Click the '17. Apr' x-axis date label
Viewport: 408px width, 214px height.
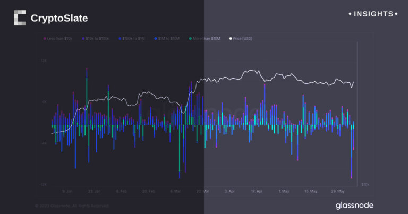point(257,191)
